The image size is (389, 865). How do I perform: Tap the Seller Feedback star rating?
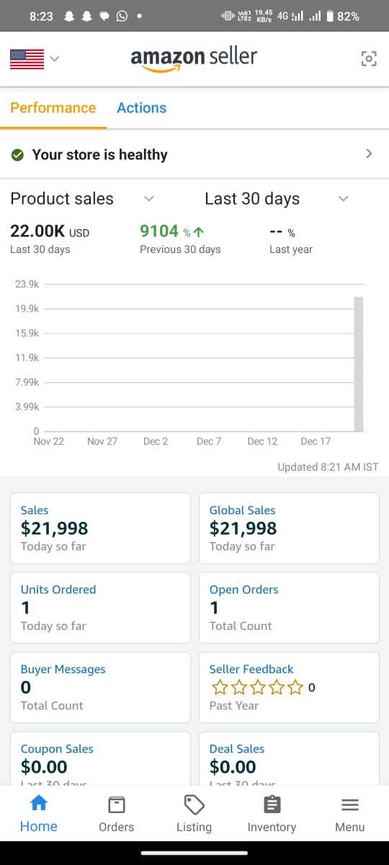[x=257, y=688]
